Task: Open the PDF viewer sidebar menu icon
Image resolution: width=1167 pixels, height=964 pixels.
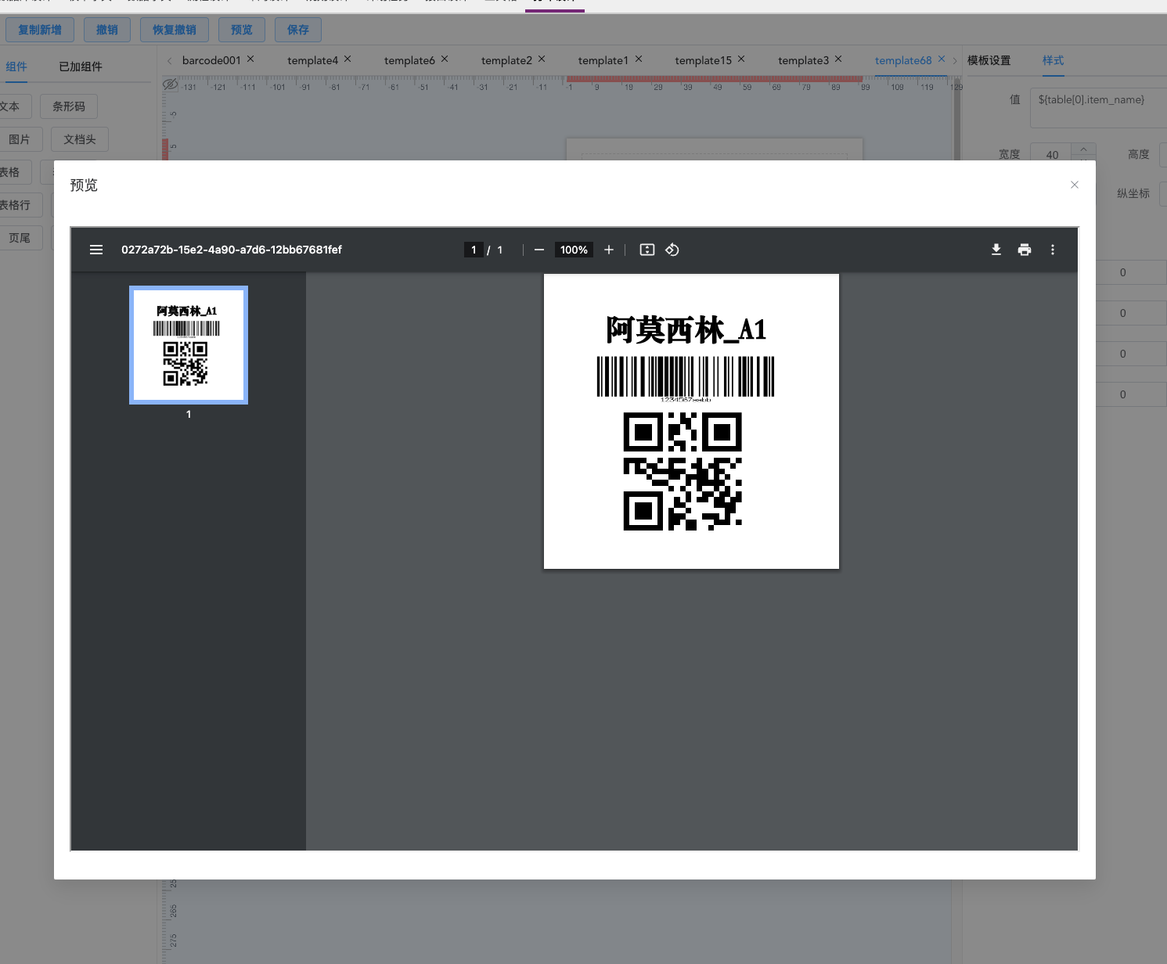Action: pyautogui.click(x=96, y=250)
